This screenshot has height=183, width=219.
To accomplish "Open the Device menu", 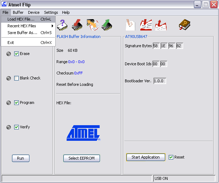I will [34, 12].
